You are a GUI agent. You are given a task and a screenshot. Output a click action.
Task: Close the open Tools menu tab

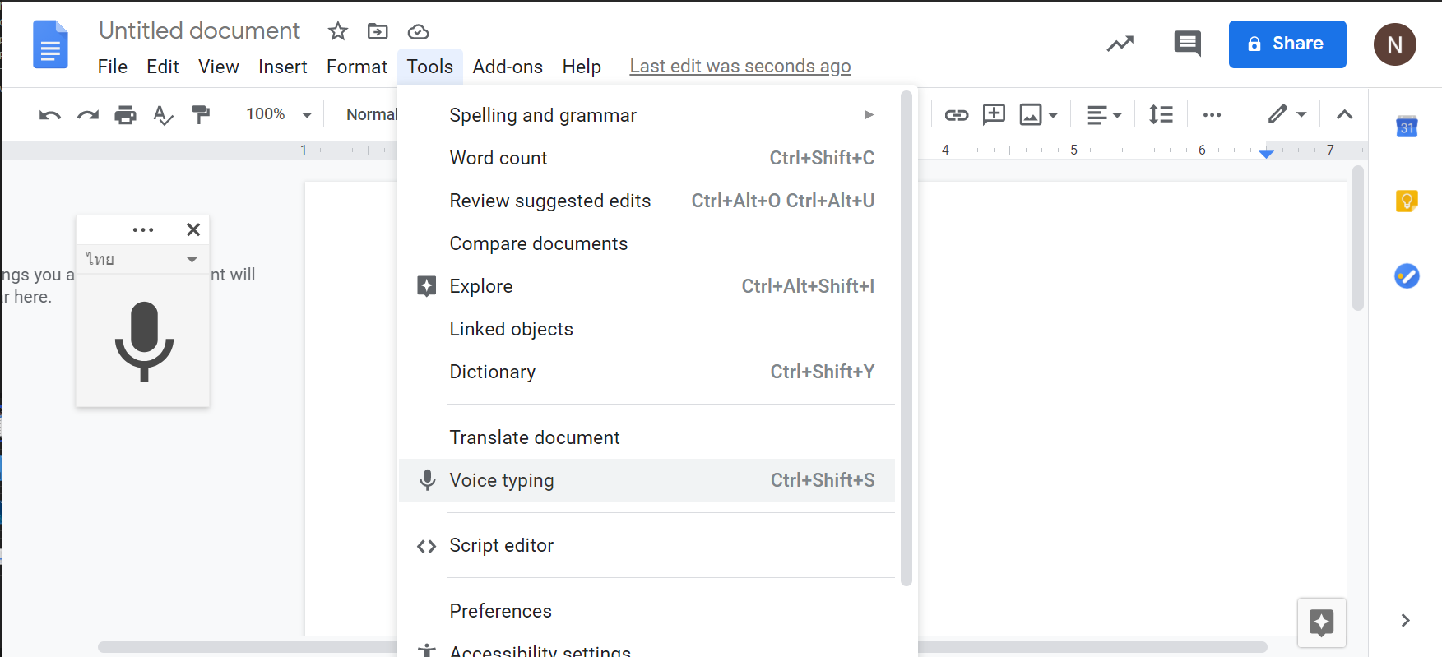point(430,67)
